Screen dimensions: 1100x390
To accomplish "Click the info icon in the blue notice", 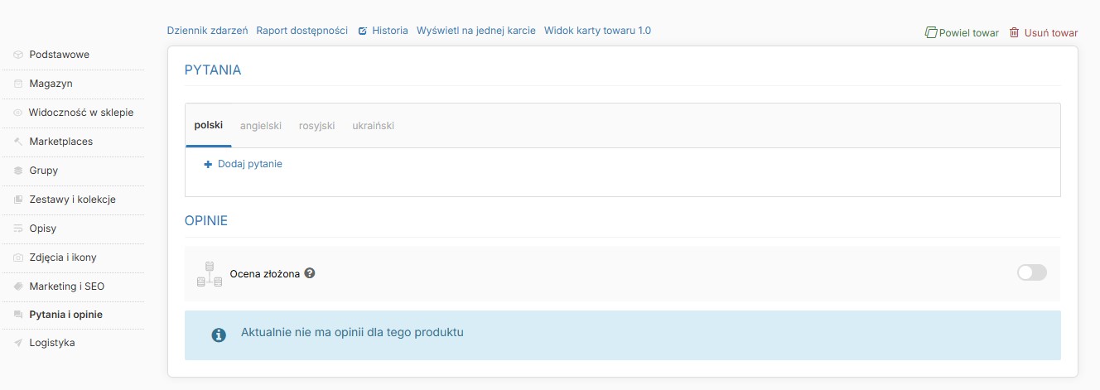I will point(219,335).
